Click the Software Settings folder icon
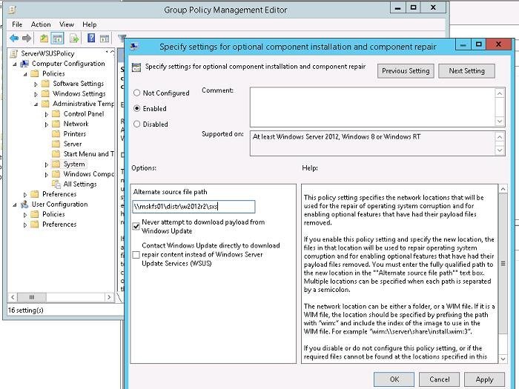 point(46,84)
